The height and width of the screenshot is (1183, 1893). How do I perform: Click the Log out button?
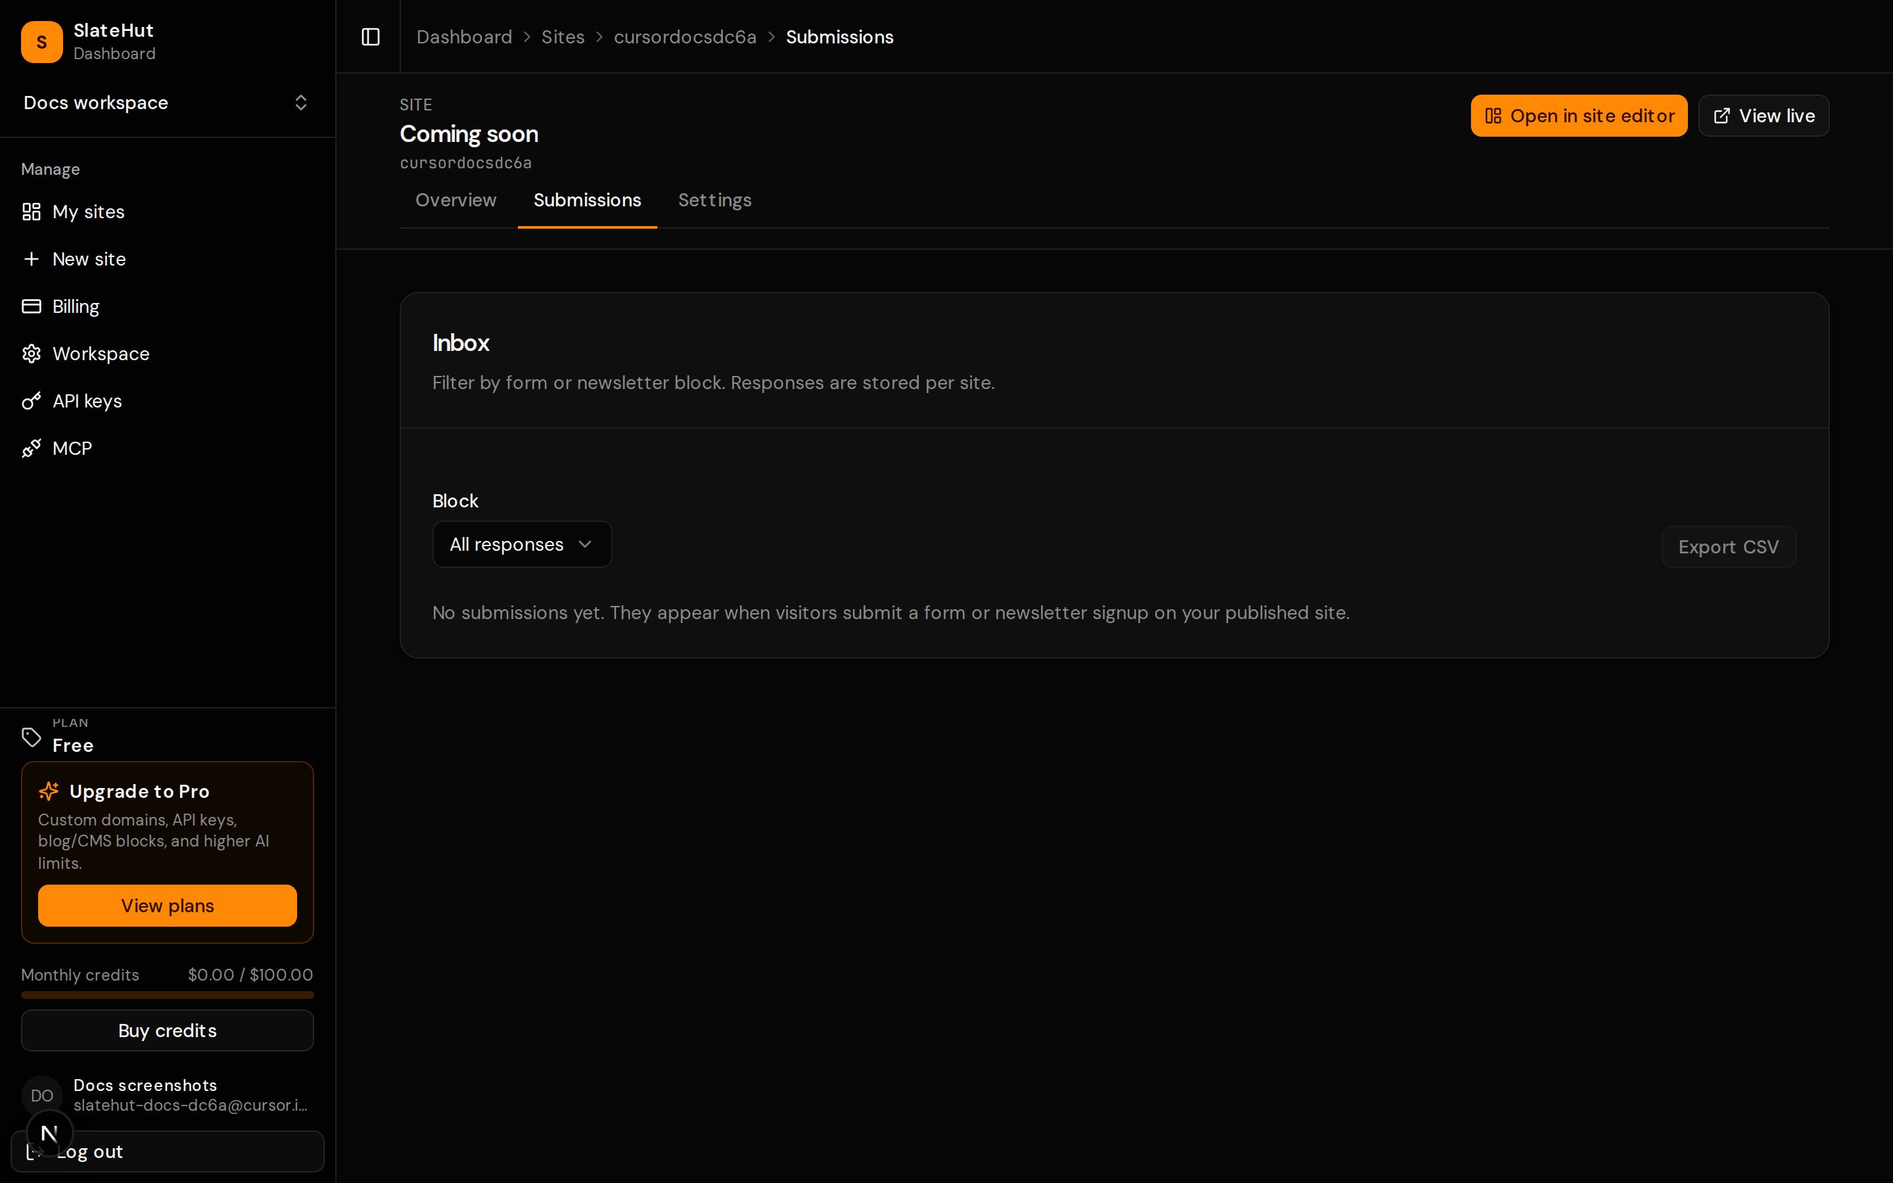click(x=168, y=1151)
